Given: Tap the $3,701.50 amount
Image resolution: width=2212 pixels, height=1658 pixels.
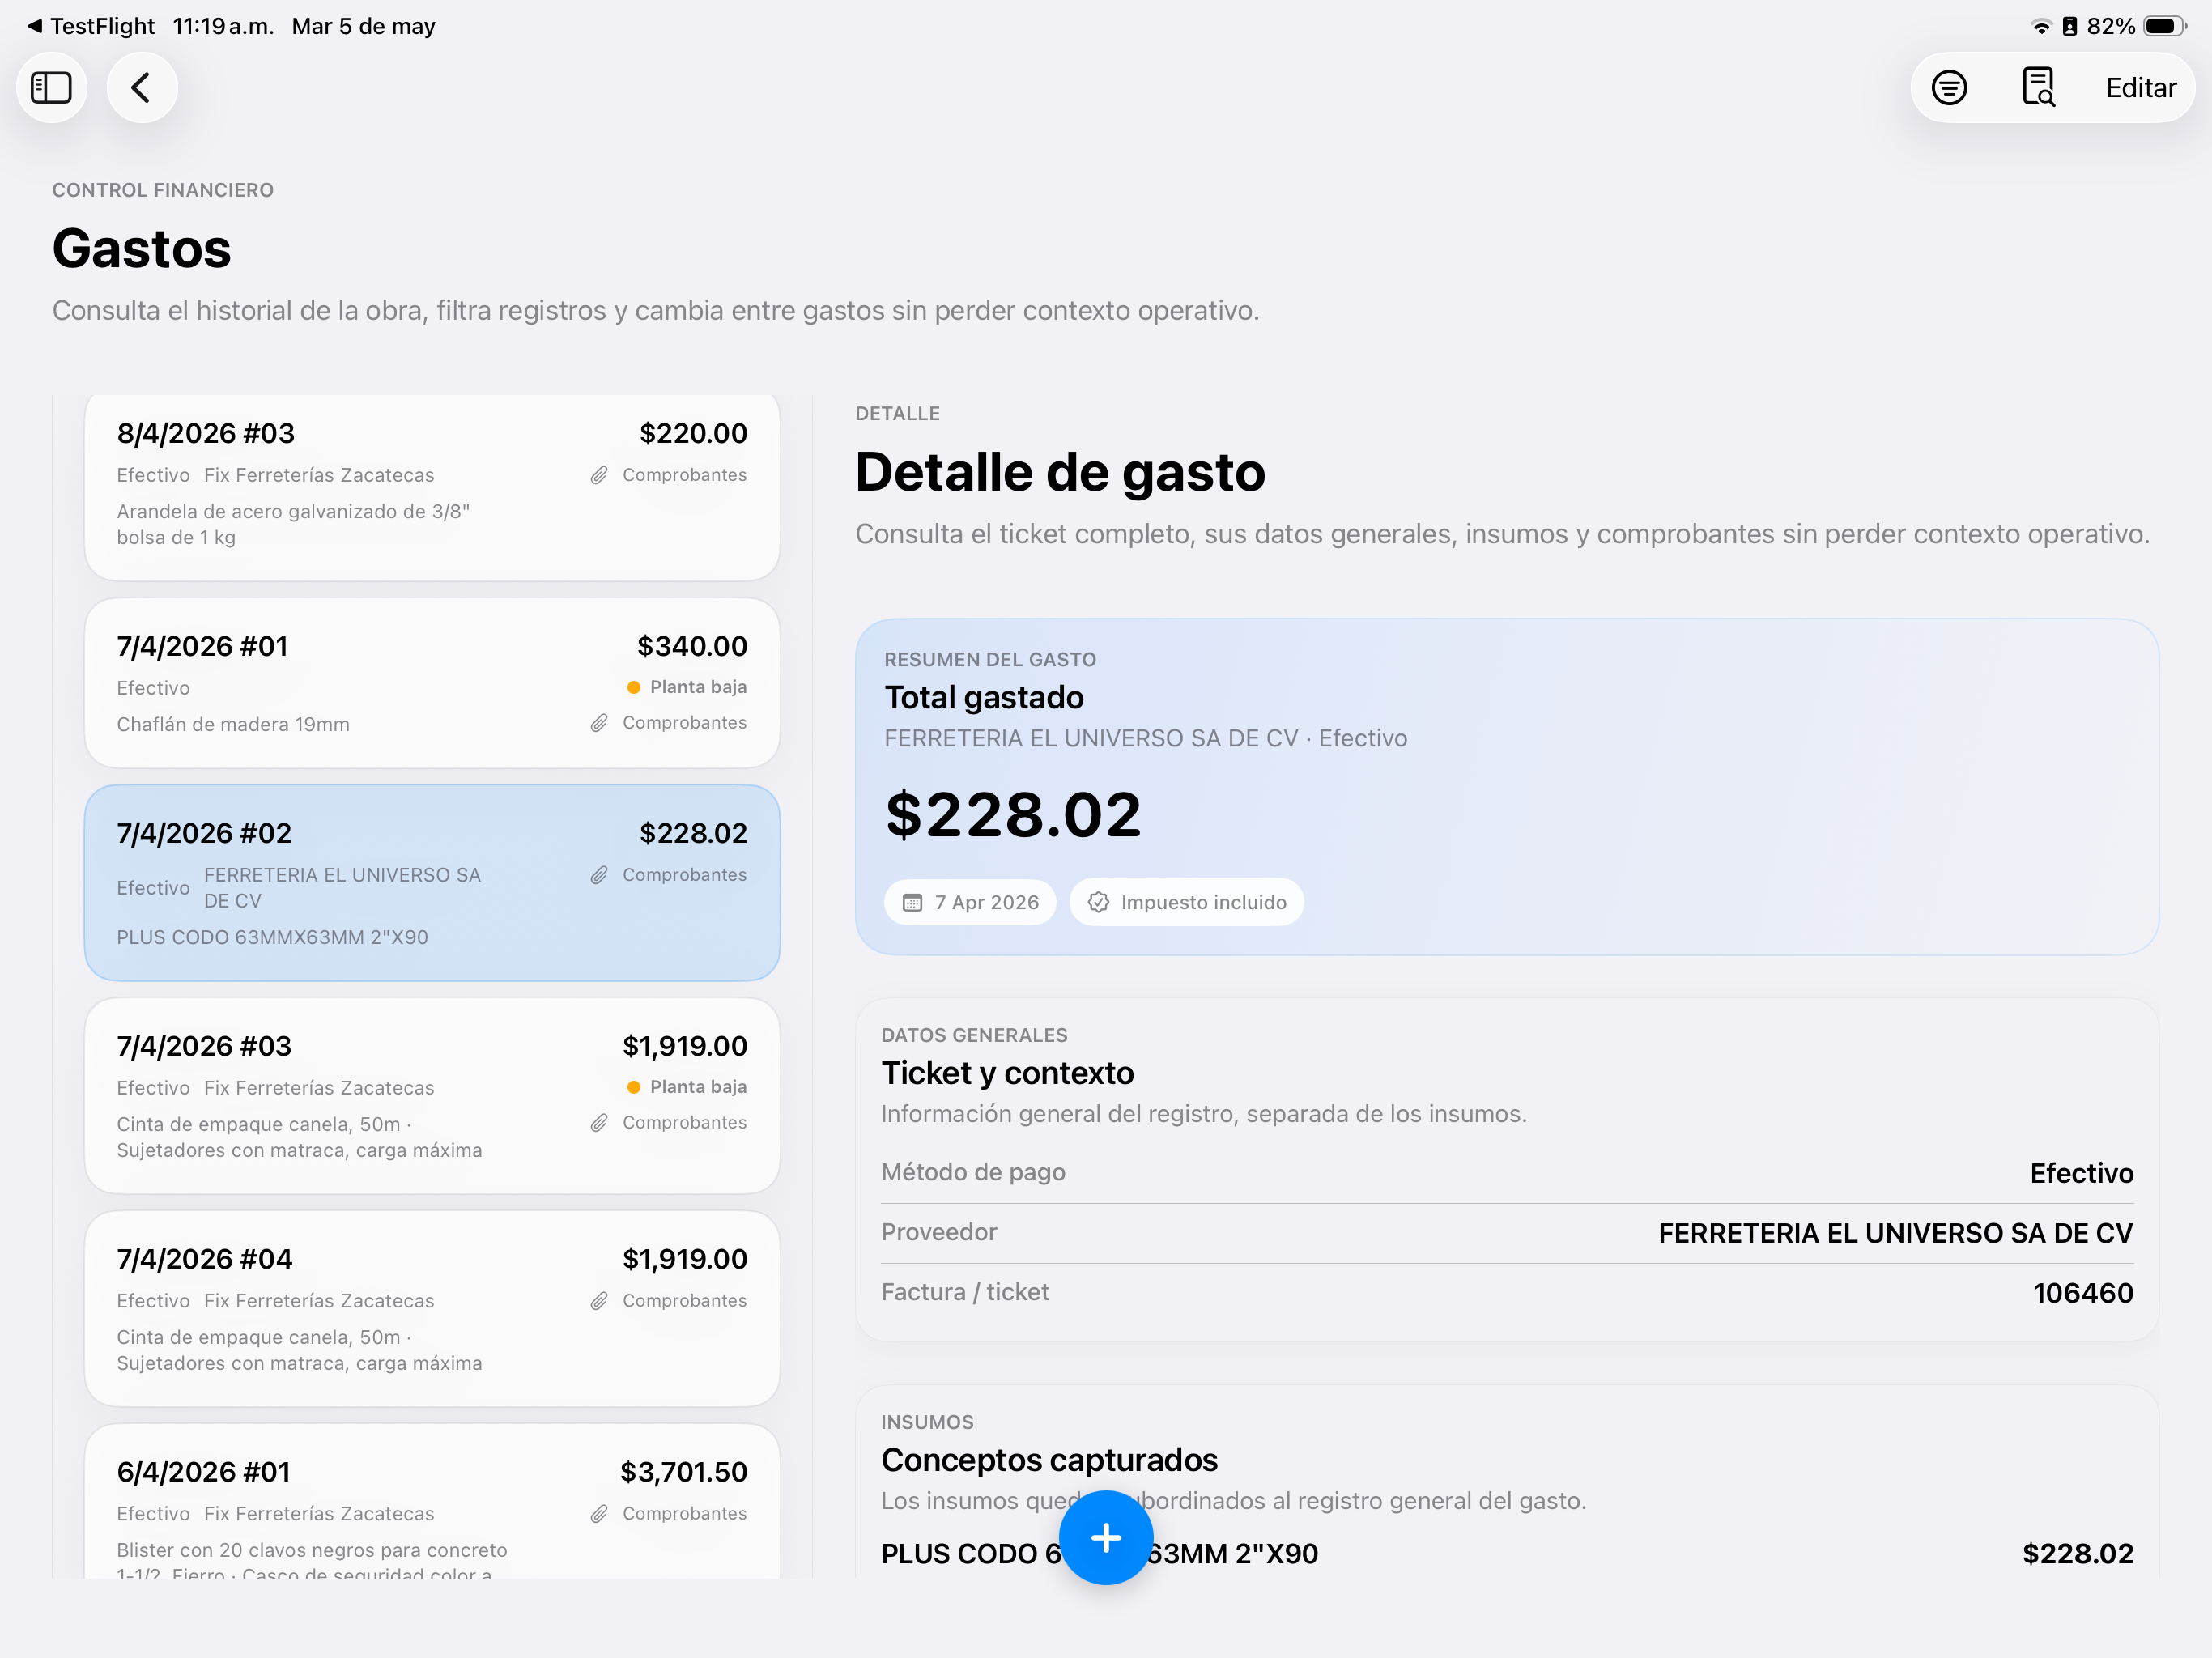Looking at the screenshot, I should coord(684,1472).
